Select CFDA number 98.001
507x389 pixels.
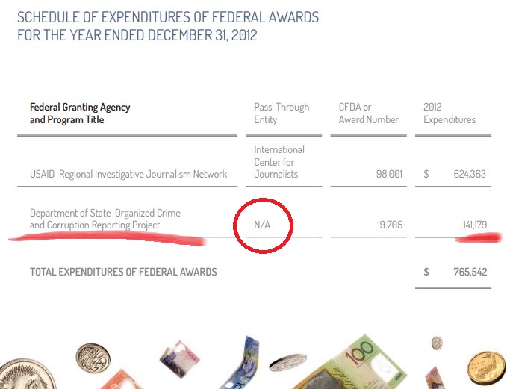click(x=389, y=174)
